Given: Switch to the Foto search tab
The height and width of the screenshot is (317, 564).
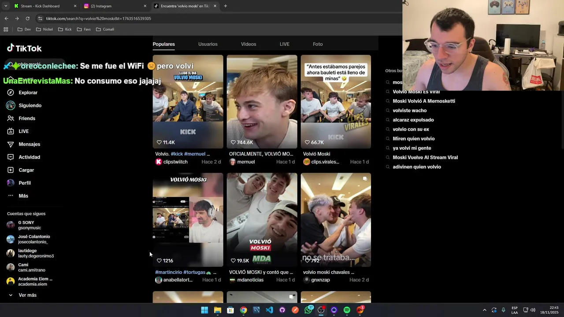Looking at the screenshot, I should pyautogui.click(x=318, y=44).
